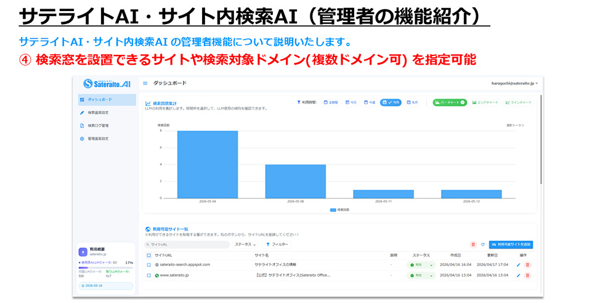Toggle the select-all checkbox in table header
The width and height of the screenshot is (616, 303).
(x=149, y=255)
